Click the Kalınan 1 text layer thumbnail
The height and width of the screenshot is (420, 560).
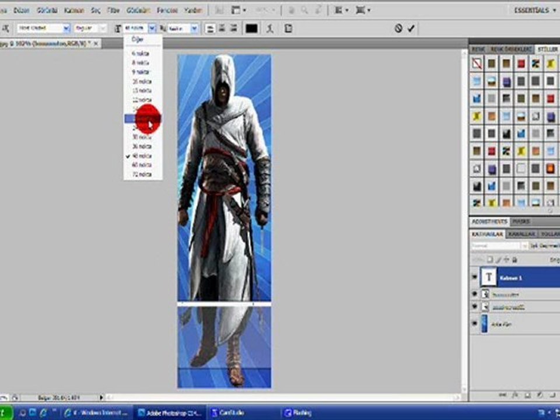coord(488,277)
